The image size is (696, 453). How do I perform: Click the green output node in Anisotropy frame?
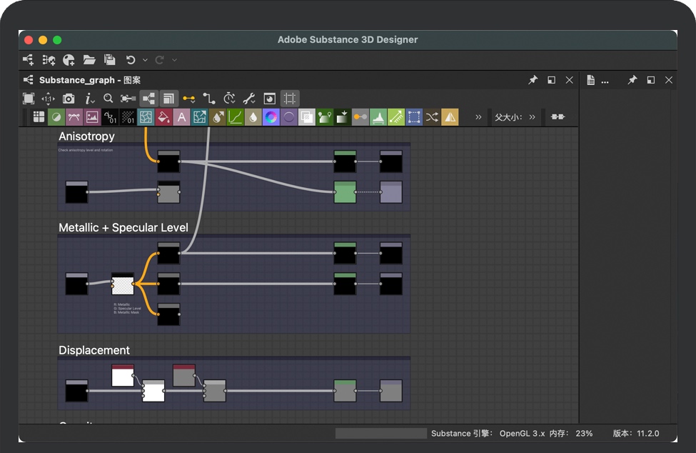click(x=345, y=192)
